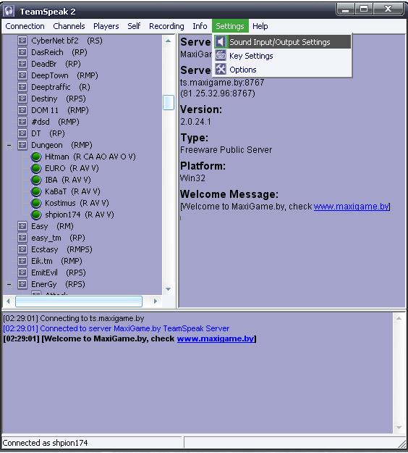Click chat log scroll down arrow

tap(399, 428)
